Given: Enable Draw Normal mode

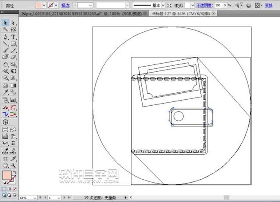Looking at the screenshot, I should click(4, 195).
